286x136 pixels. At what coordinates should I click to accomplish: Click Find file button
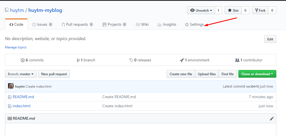(228, 74)
